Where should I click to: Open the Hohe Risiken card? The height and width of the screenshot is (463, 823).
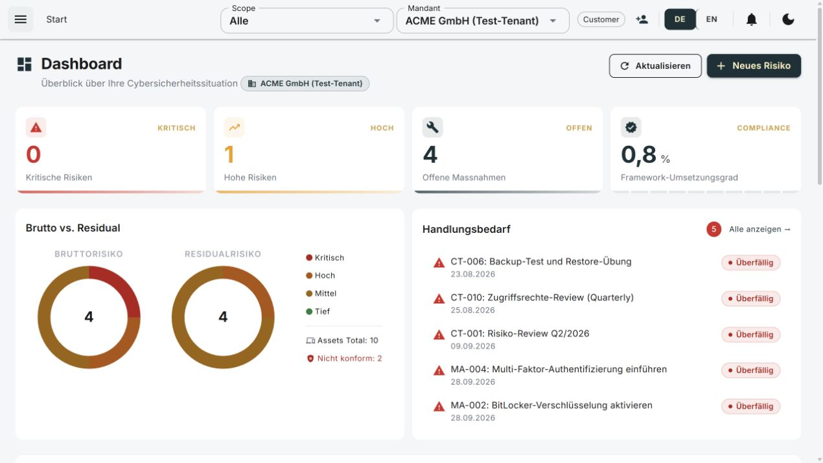pyautogui.click(x=309, y=150)
